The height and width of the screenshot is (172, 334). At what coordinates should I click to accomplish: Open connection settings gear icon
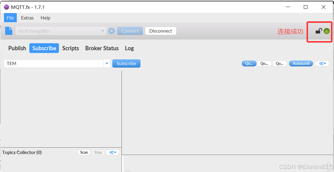[x=112, y=31]
